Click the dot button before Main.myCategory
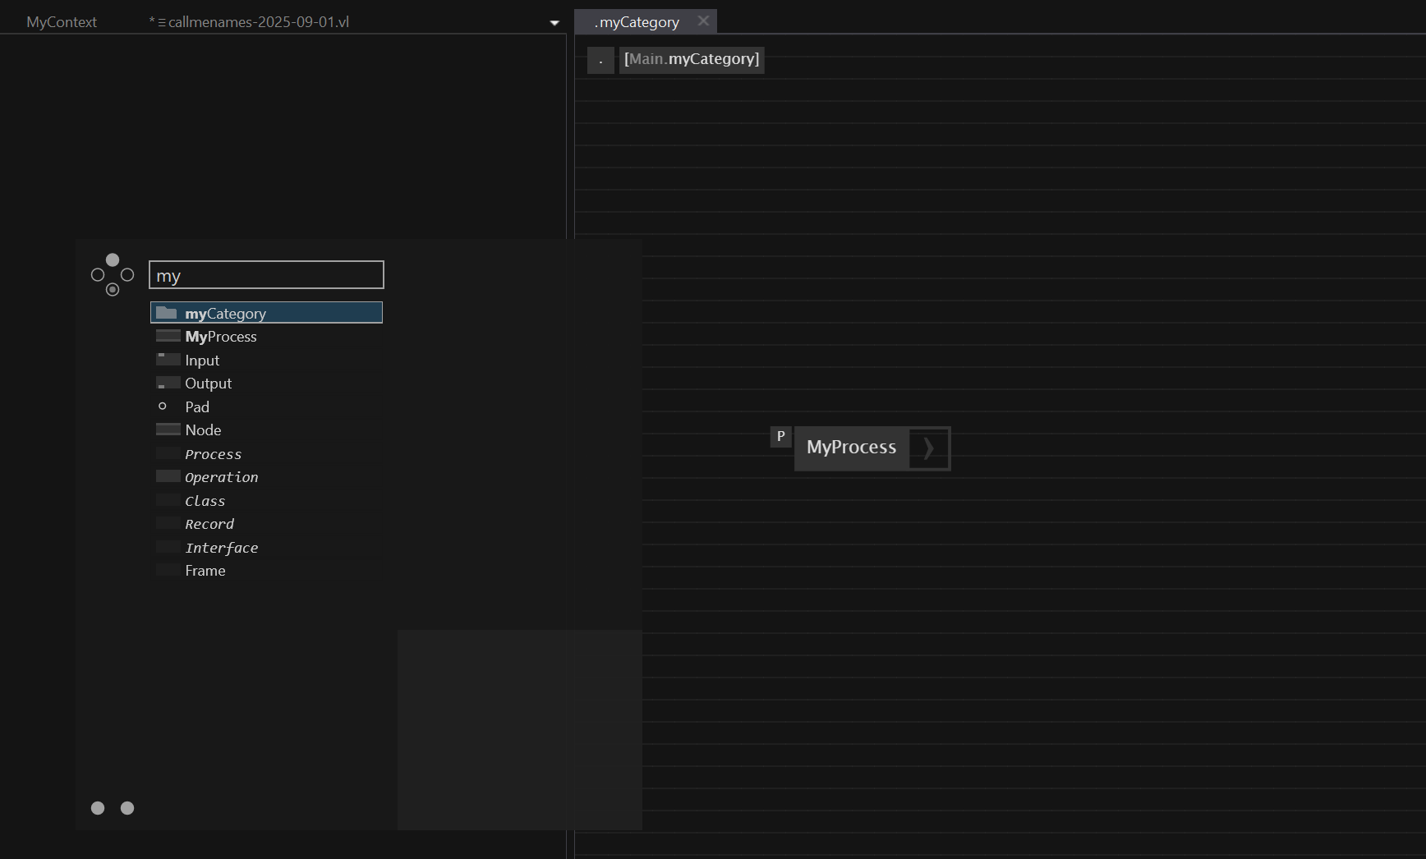This screenshot has height=859, width=1426. tap(600, 60)
